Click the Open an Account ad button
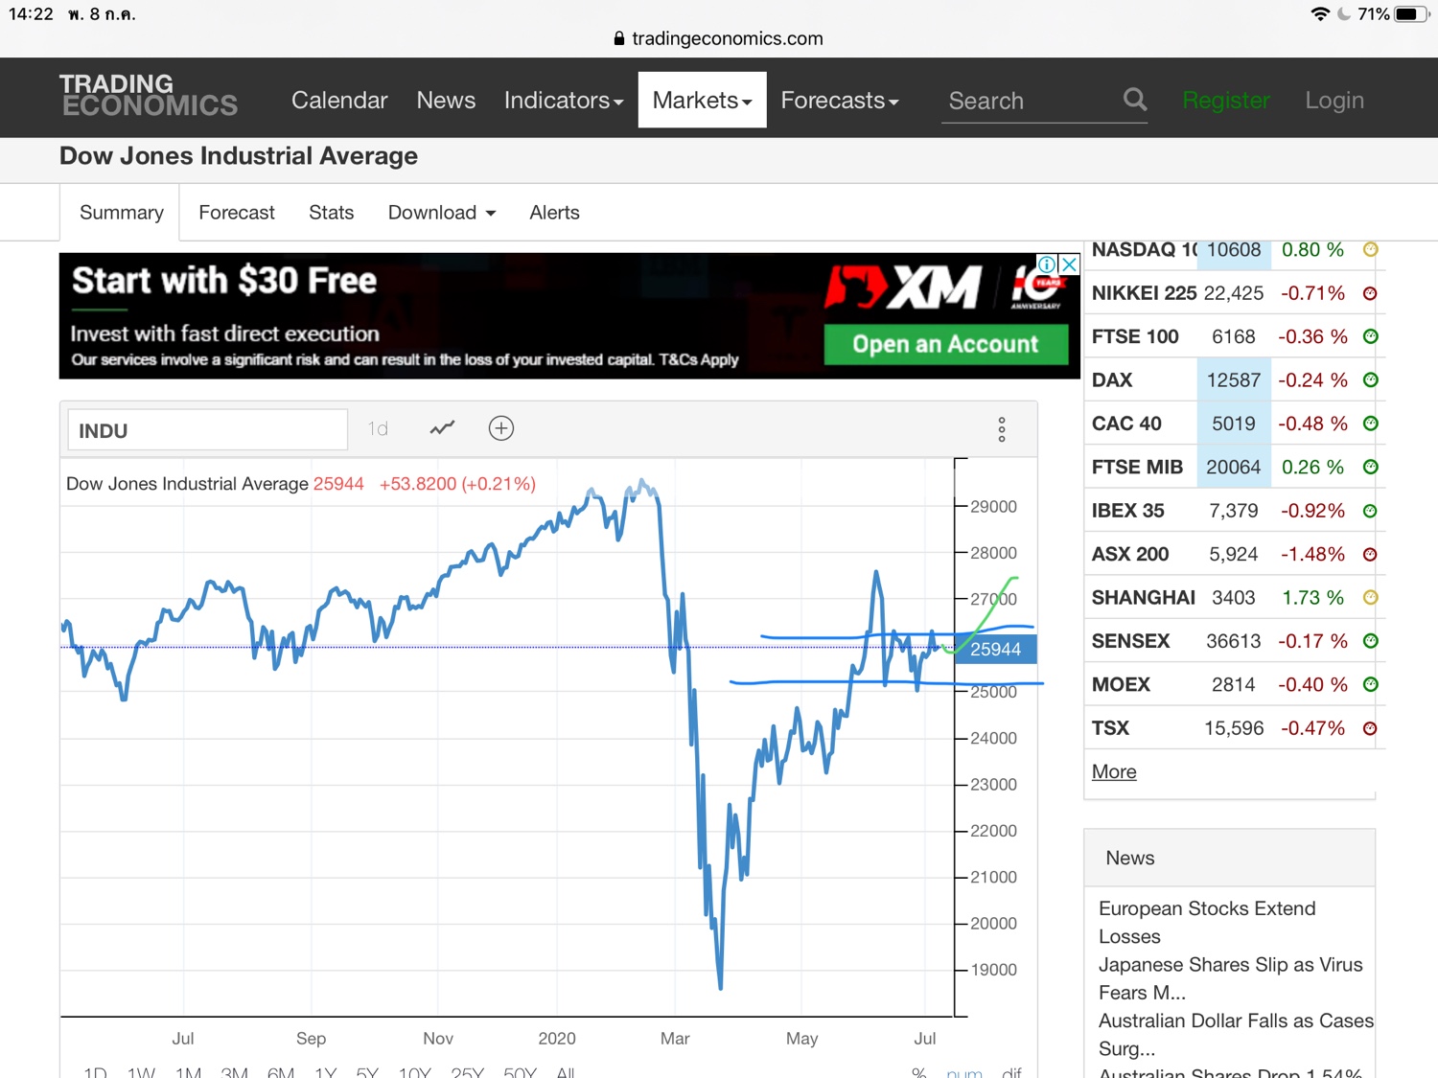Viewport: 1438px width, 1078px height. pyautogui.click(x=946, y=344)
